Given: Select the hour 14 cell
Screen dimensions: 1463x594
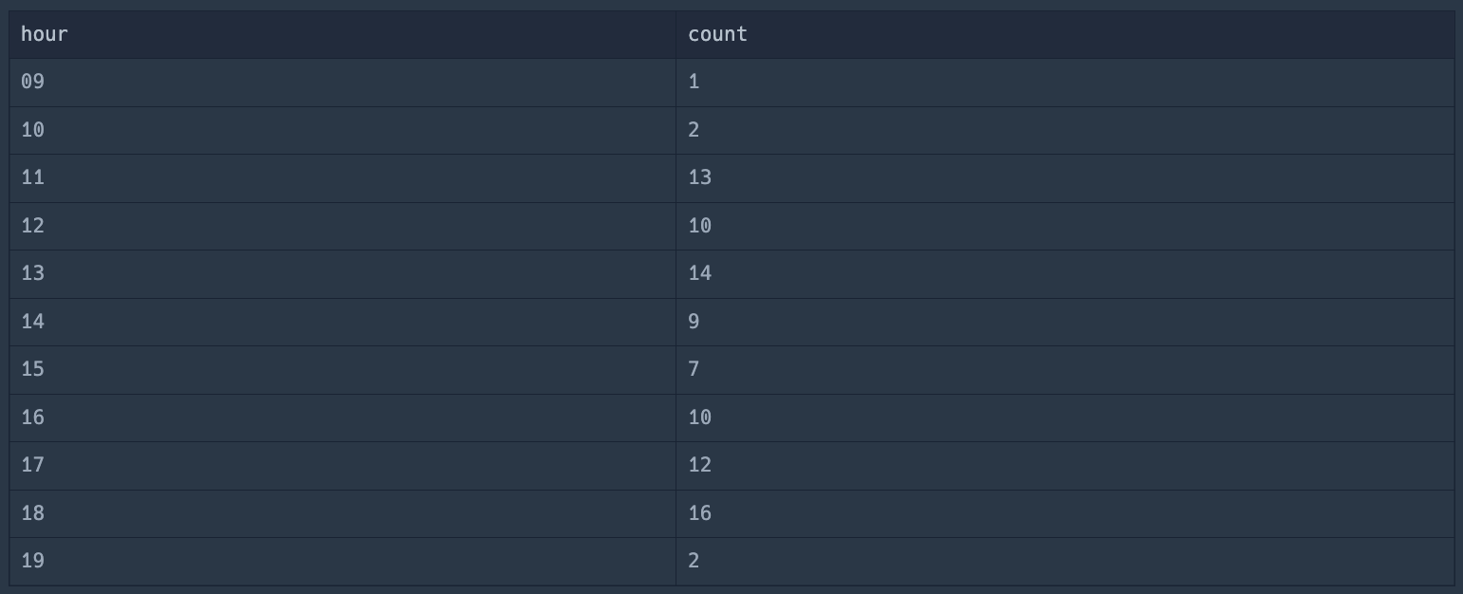Looking at the screenshot, I should (33, 322).
